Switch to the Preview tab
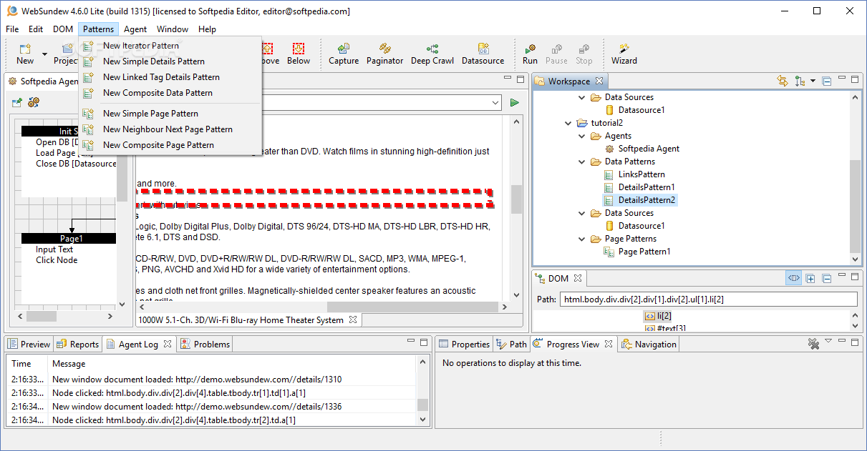 29,344
